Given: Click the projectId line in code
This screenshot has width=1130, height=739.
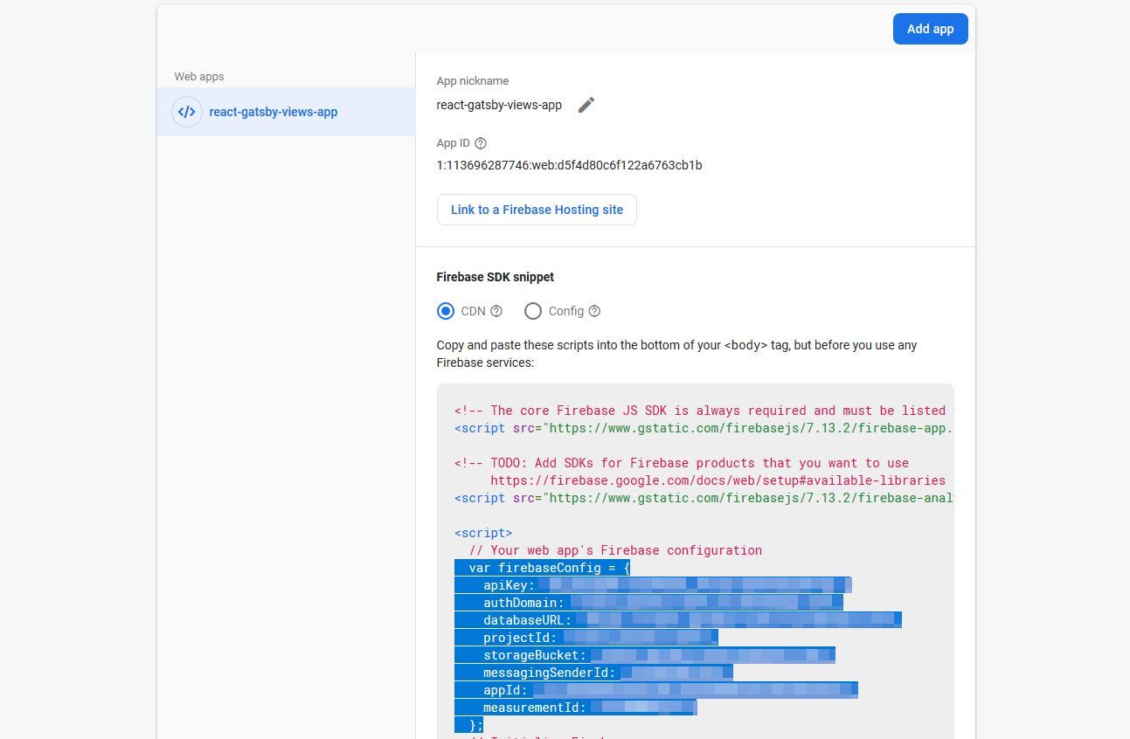Looking at the screenshot, I should point(519,638).
